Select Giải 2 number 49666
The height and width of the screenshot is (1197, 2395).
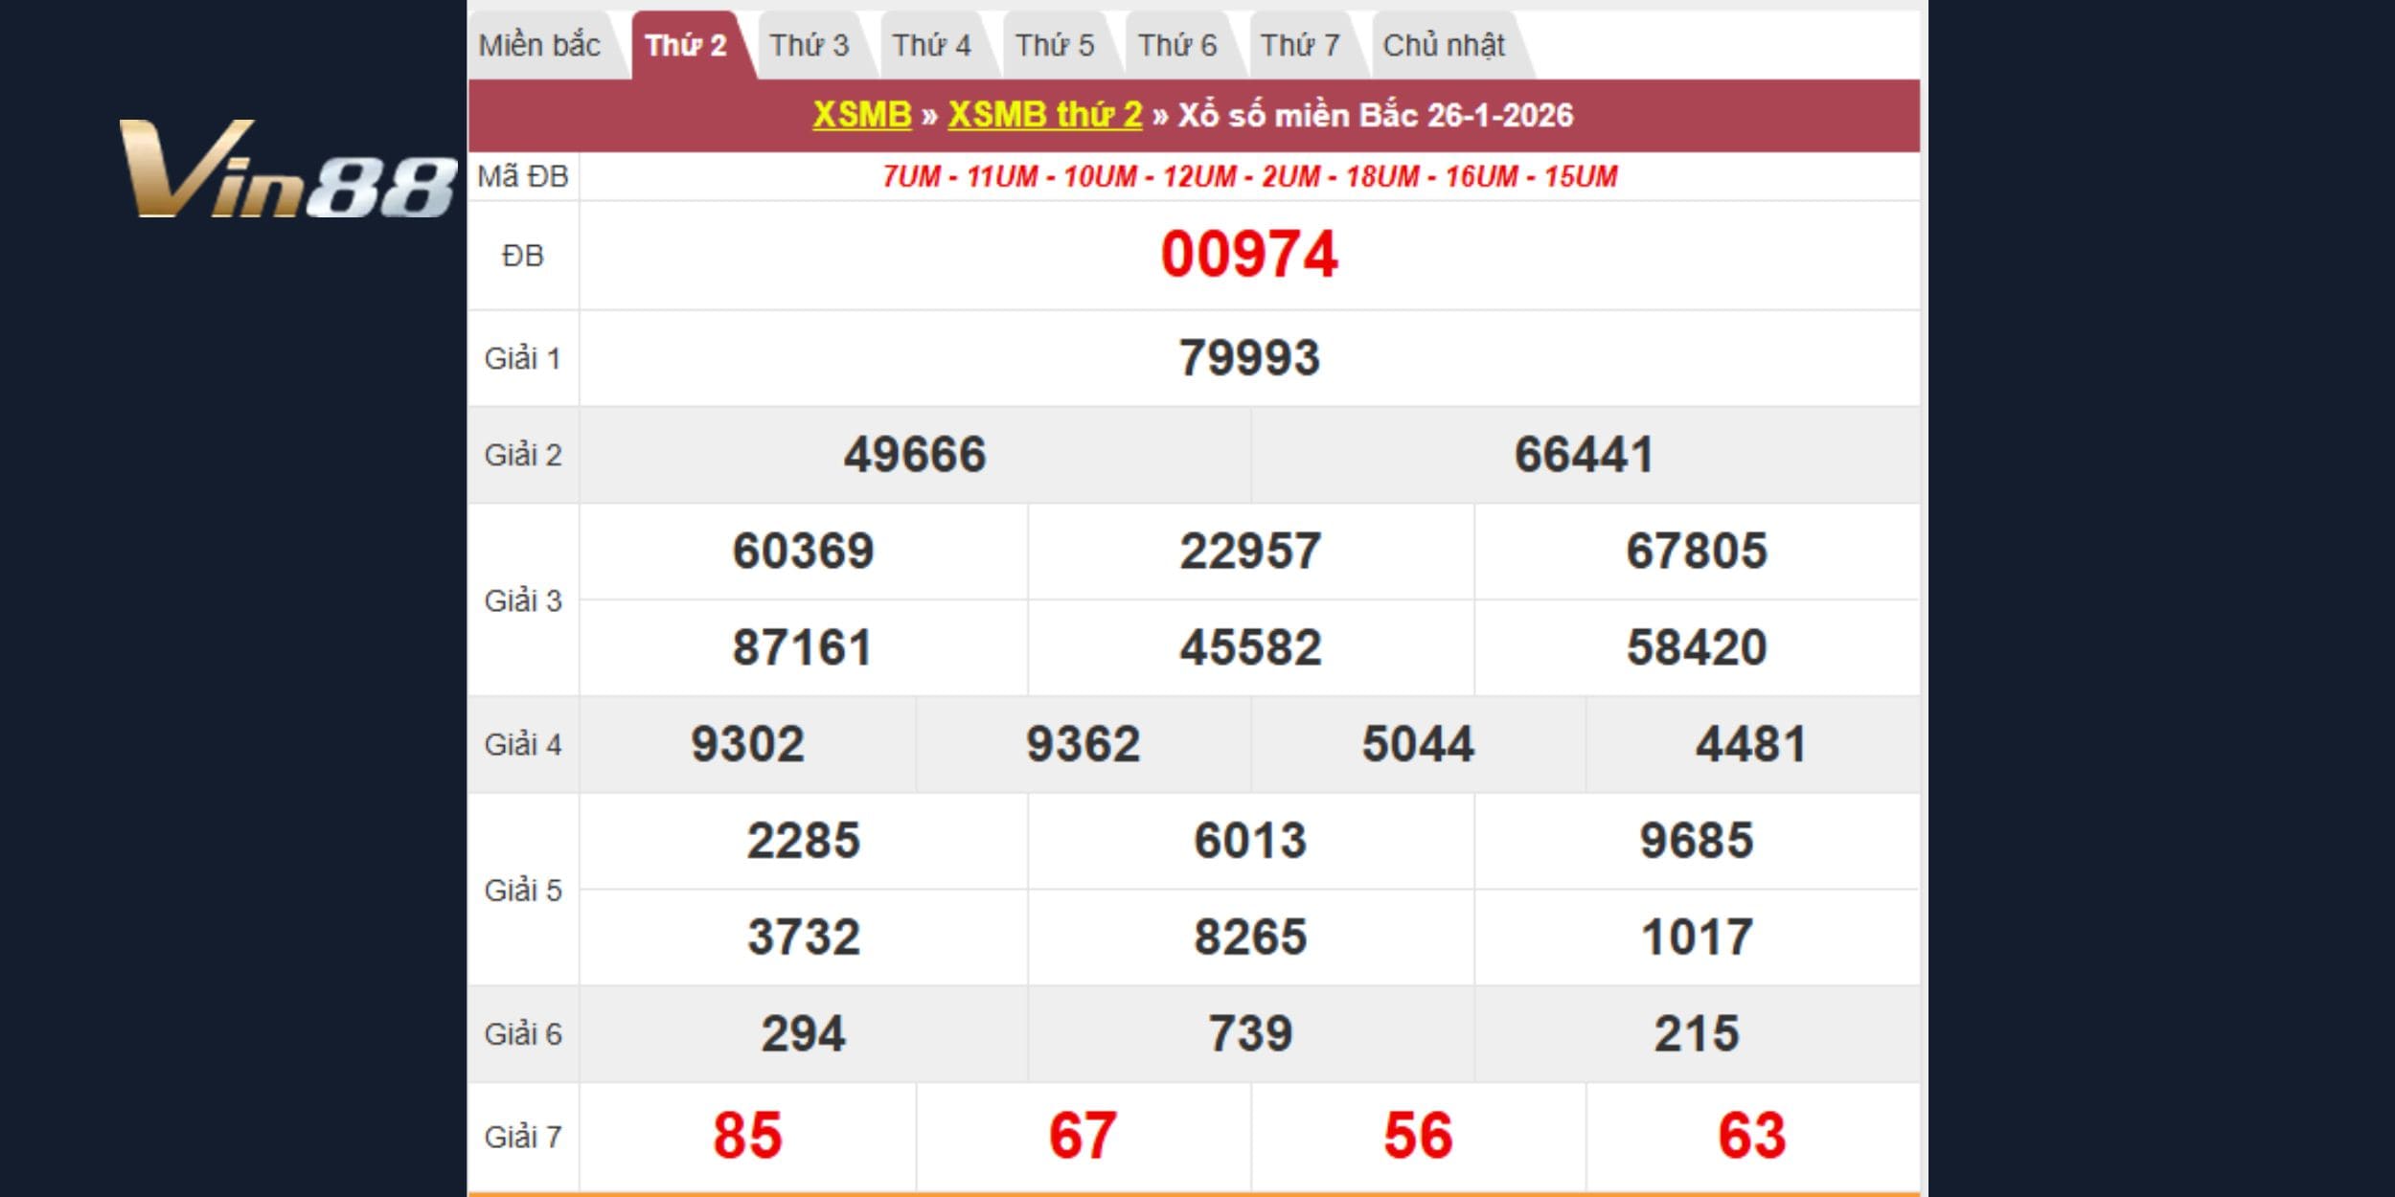(914, 455)
